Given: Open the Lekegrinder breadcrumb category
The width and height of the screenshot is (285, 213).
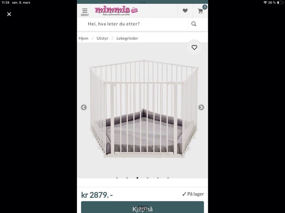Looking at the screenshot, I should point(127,38).
